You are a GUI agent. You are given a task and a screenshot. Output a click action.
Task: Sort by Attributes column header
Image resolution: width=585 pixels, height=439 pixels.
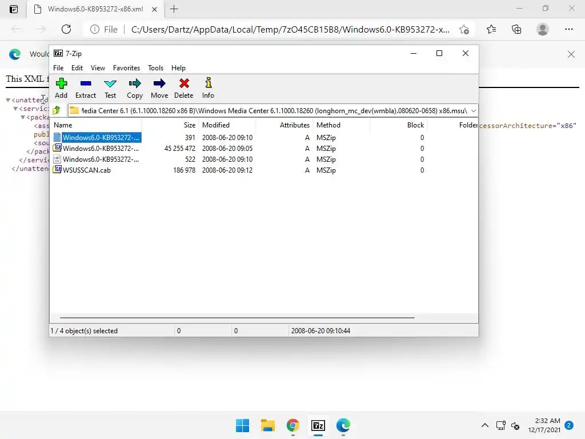point(286,125)
